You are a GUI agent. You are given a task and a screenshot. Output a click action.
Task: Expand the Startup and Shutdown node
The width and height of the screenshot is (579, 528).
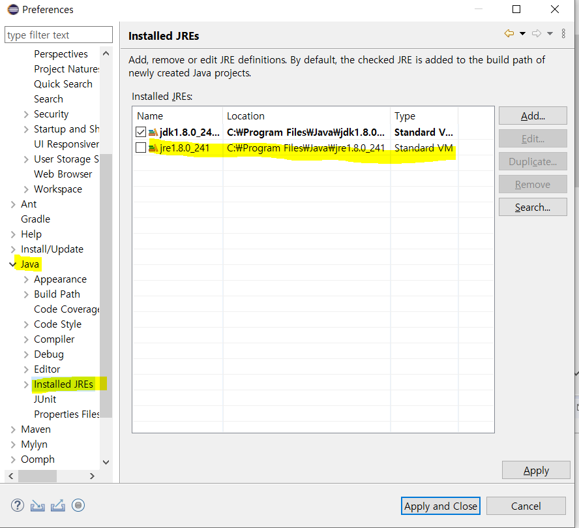26,129
